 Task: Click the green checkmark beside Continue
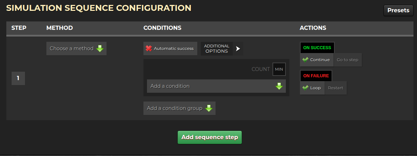coord(306,59)
